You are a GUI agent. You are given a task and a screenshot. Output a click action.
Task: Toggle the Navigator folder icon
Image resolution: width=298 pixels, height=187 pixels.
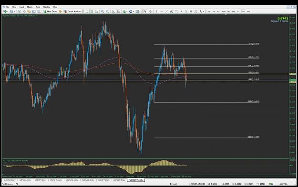click(29, 11)
